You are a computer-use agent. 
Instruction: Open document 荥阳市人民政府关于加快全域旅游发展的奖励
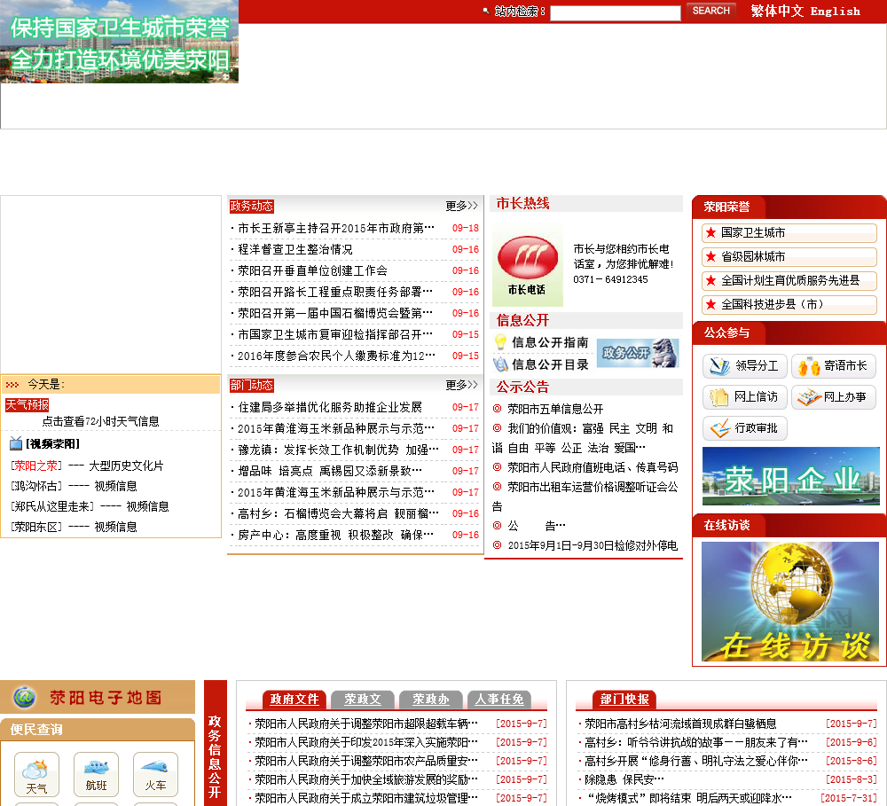[x=366, y=779]
